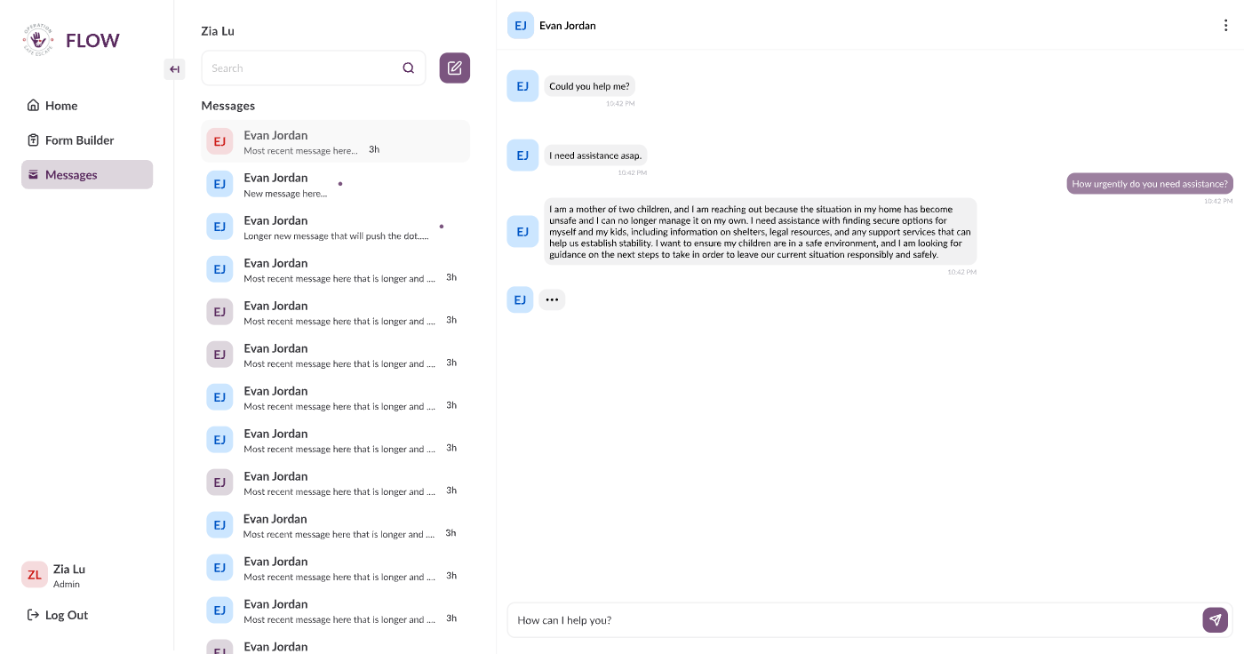Viewport: 1244px width, 654px height.
Task: Click the EJ avatar in chat header
Action: point(521,26)
